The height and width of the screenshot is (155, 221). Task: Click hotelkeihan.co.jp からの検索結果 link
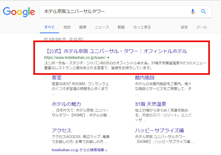pyautogui.click(x=79, y=150)
